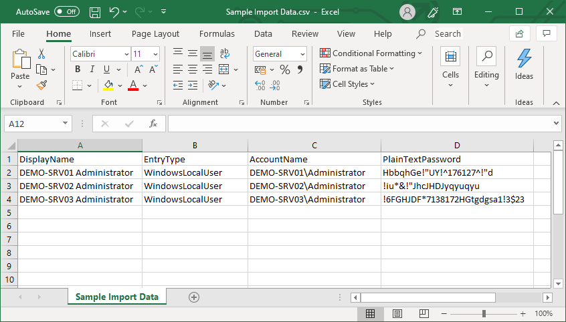Toggle Merge & Center

pyautogui.click(x=224, y=69)
